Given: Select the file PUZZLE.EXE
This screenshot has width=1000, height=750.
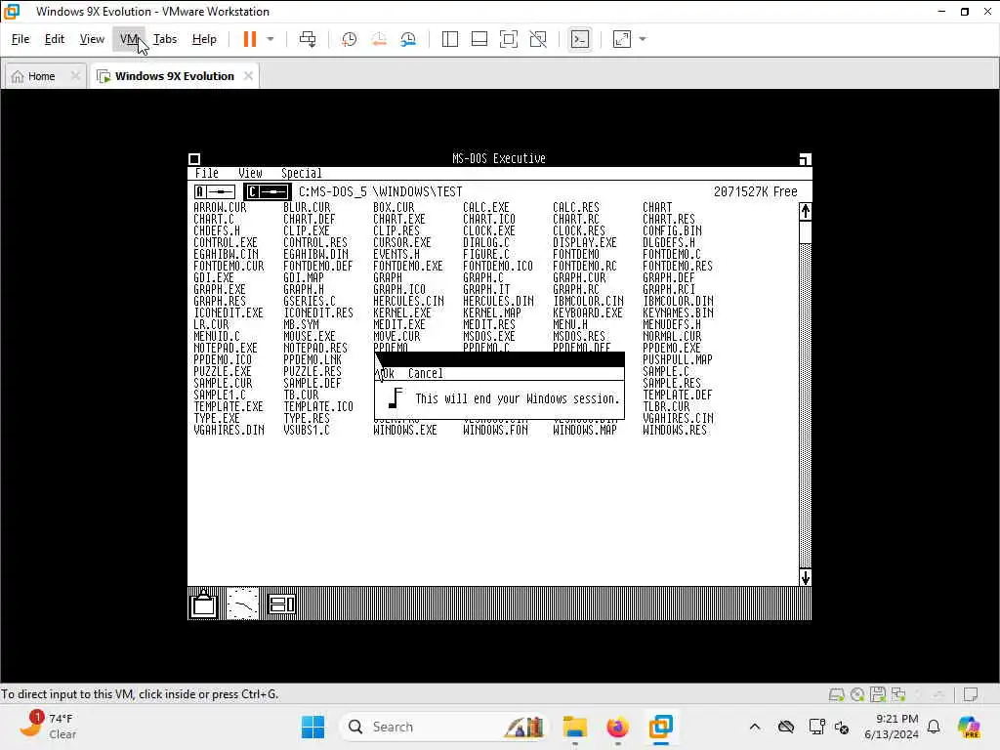Looking at the screenshot, I should click(x=223, y=371).
